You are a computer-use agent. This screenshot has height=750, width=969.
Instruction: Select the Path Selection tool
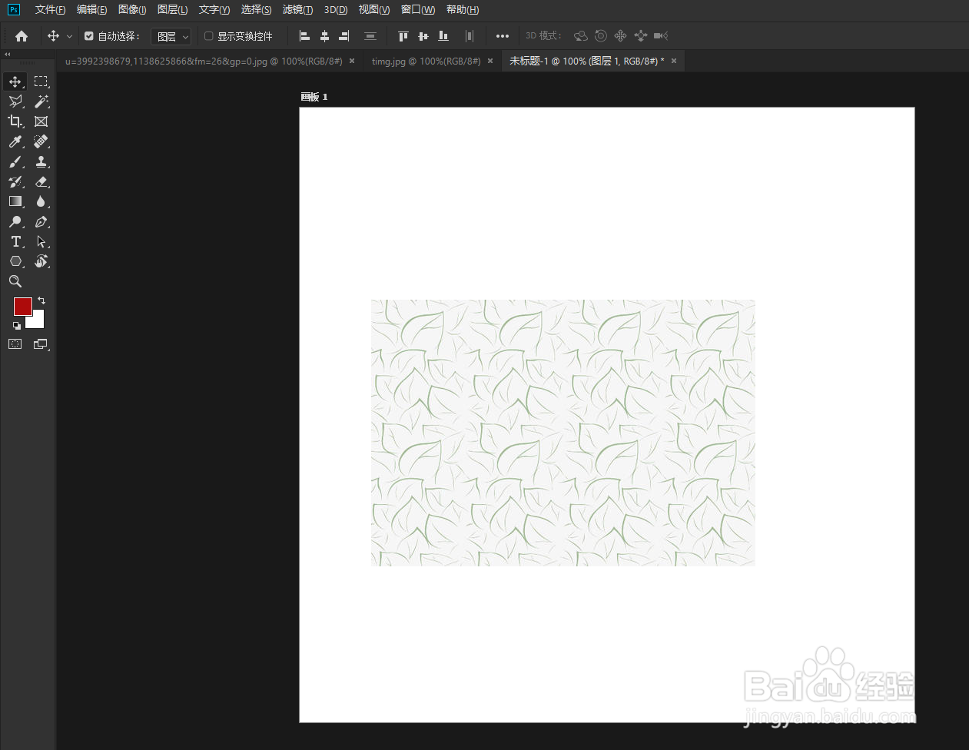pos(41,241)
